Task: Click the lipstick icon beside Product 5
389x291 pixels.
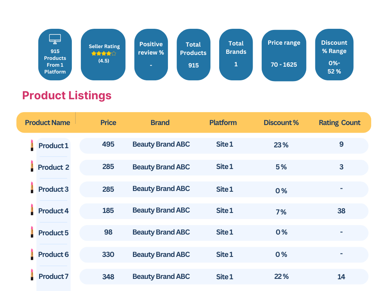Action: tap(32, 232)
